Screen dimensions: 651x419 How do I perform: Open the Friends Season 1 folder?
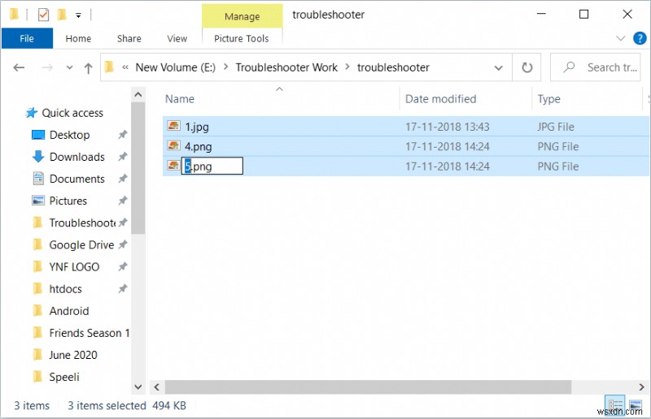pyautogui.click(x=89, y=332)
